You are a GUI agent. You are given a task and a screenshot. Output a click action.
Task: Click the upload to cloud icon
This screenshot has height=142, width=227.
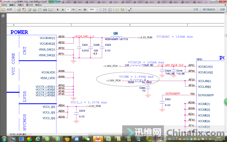click(35, 9)
